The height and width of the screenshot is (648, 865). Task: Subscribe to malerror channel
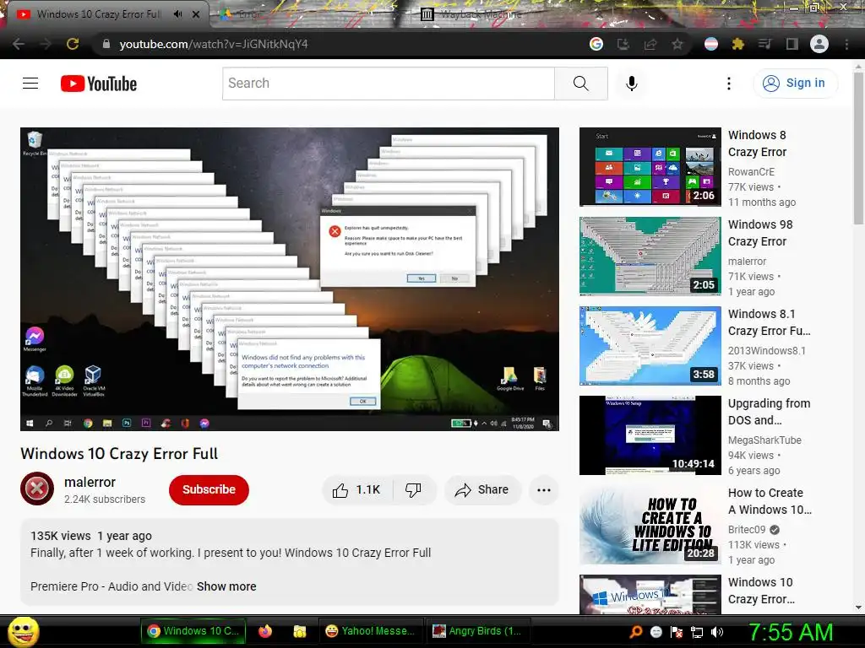[x=209, y=490]
